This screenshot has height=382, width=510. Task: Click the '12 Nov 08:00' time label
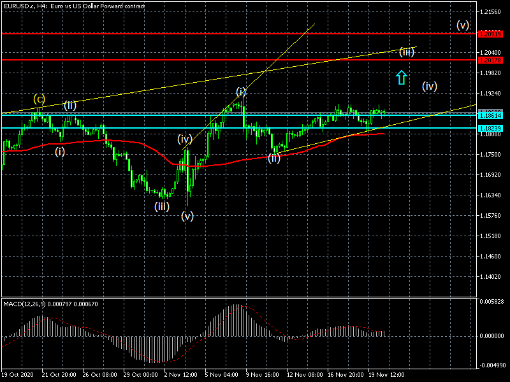(305, 374)
